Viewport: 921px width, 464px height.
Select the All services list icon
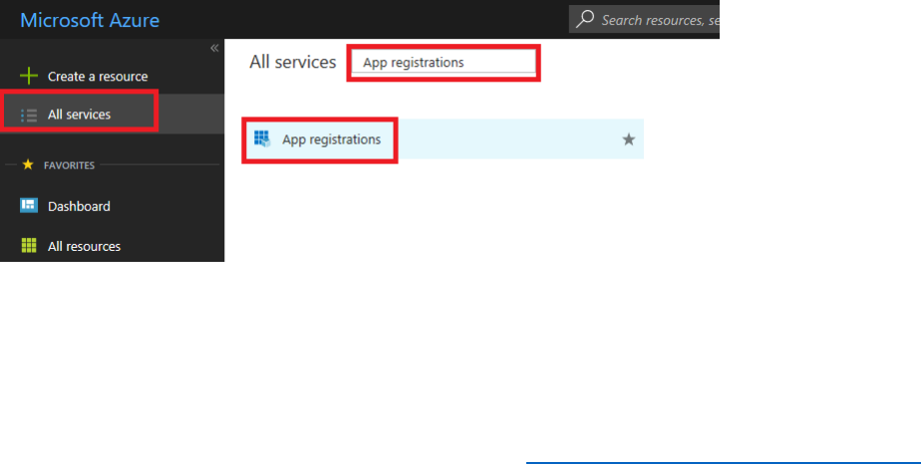pyautogui.click(x=29, y=115)
